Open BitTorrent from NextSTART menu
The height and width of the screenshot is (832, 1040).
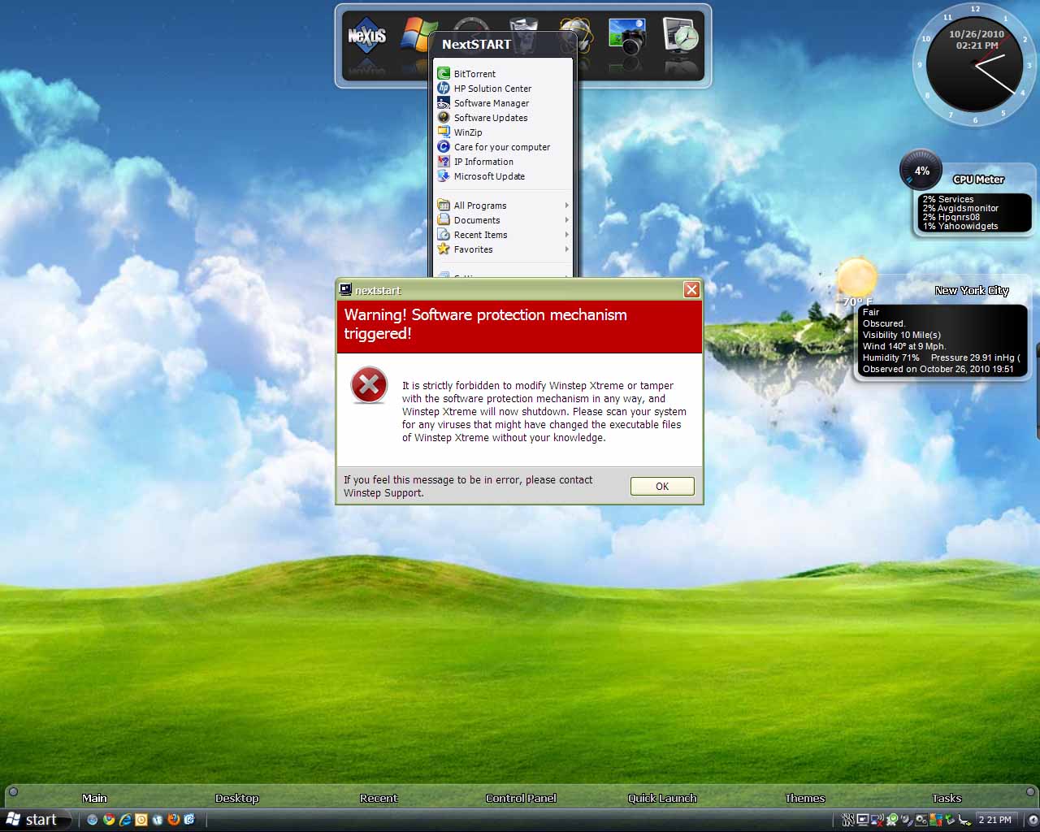coord(474,74)
